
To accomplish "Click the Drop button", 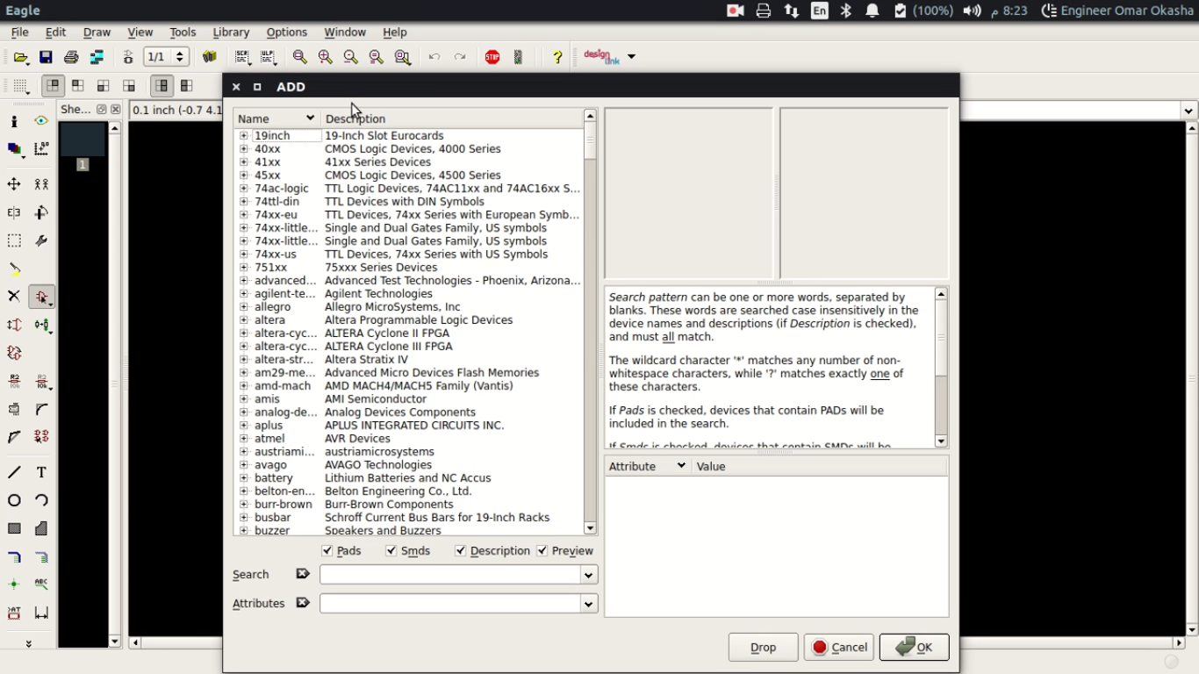I will pos(764,648).
